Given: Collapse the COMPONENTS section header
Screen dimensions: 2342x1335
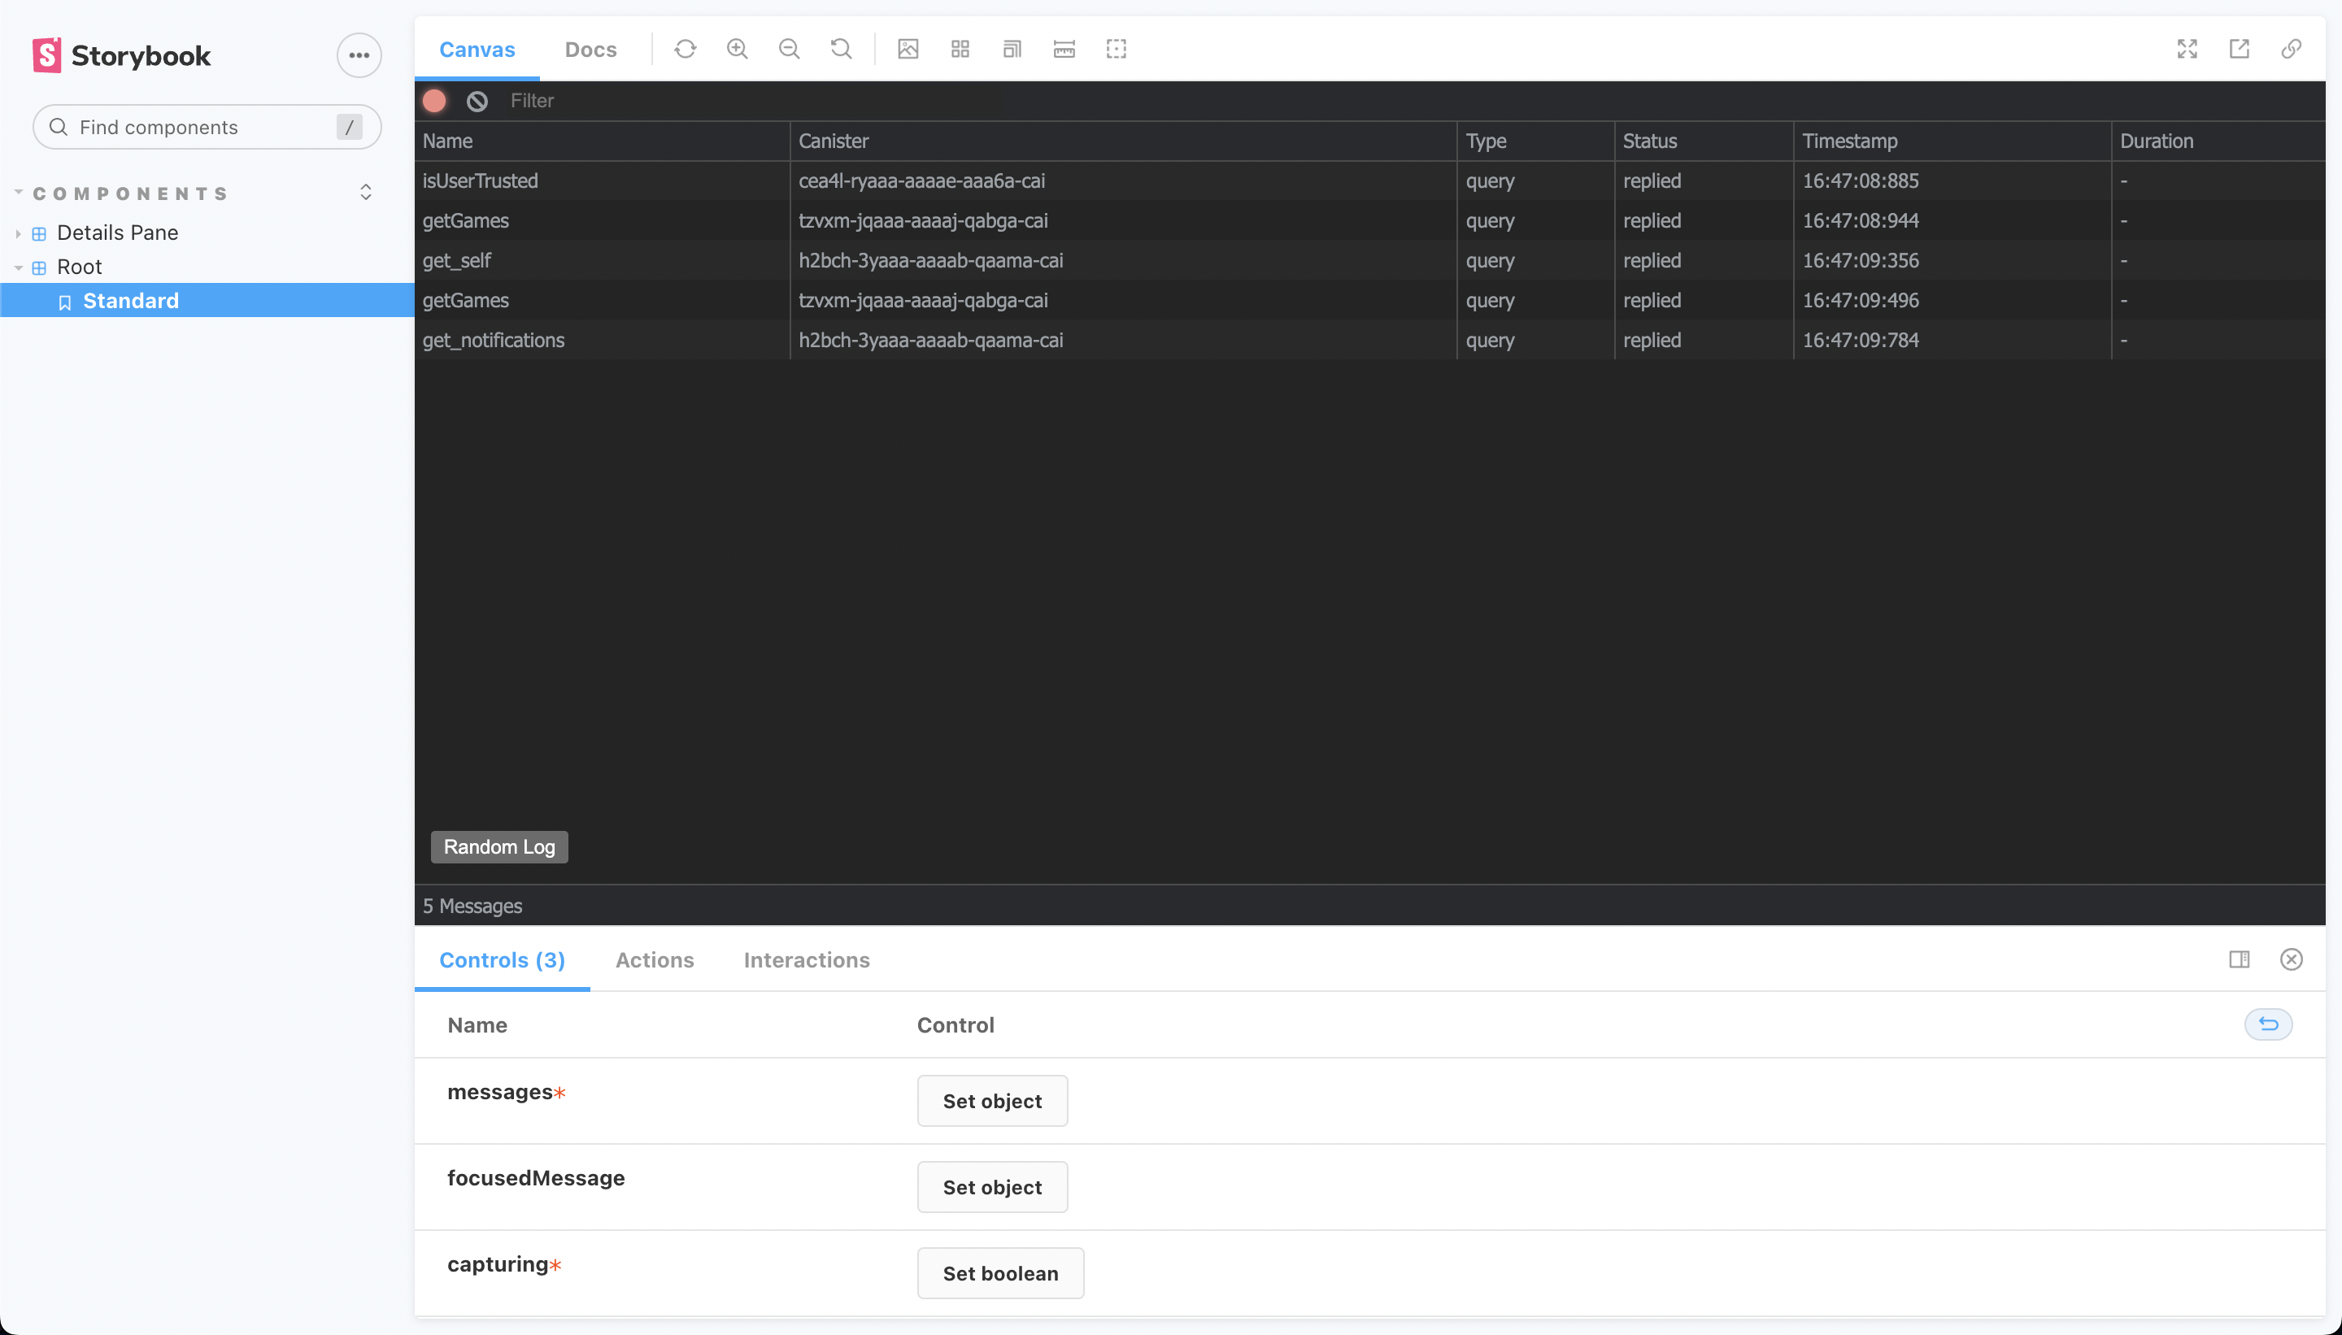Looking at the screenshot, I should click(130, 194).
